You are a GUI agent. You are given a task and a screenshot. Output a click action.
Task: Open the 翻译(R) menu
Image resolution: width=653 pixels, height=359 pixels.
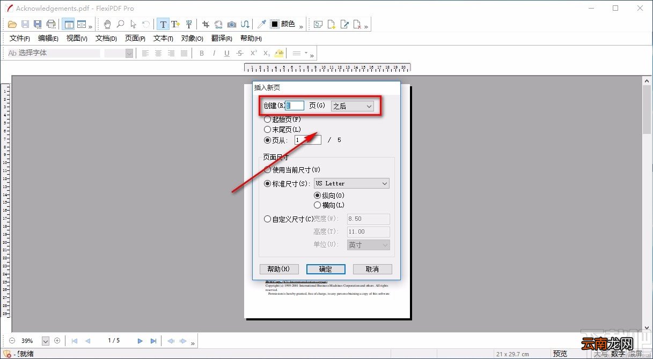tap(222, 38)
